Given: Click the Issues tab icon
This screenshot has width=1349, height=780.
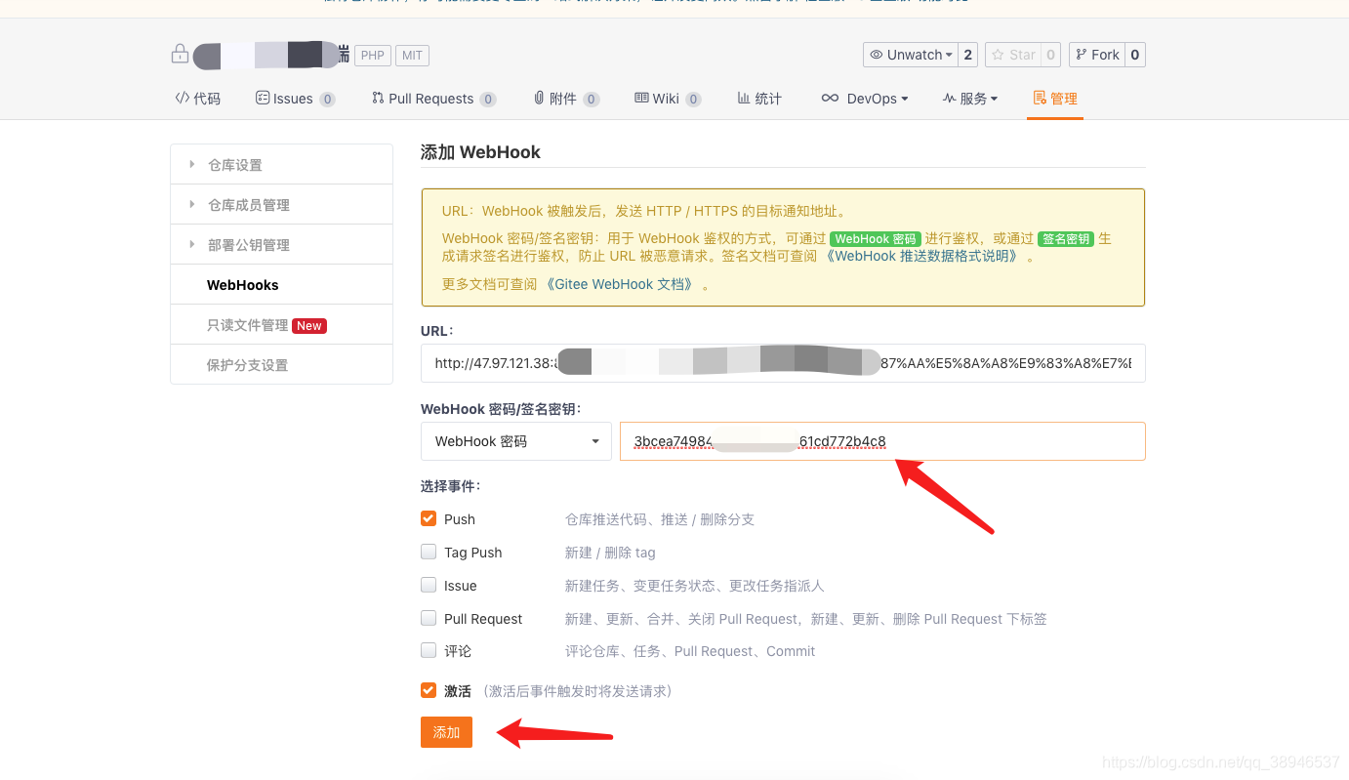Looking at the screenshot, I should click(263, 98).
